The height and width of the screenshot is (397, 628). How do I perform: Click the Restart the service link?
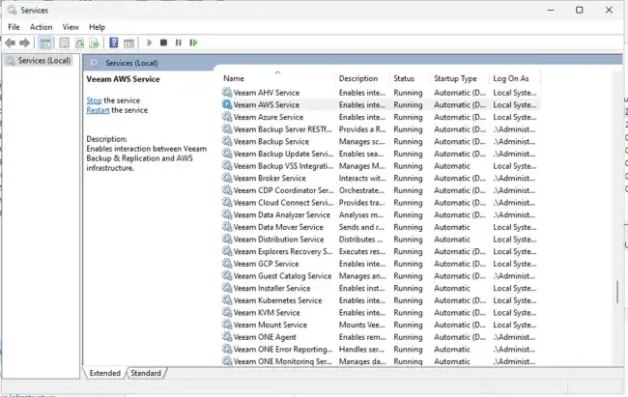click(98, 110)
